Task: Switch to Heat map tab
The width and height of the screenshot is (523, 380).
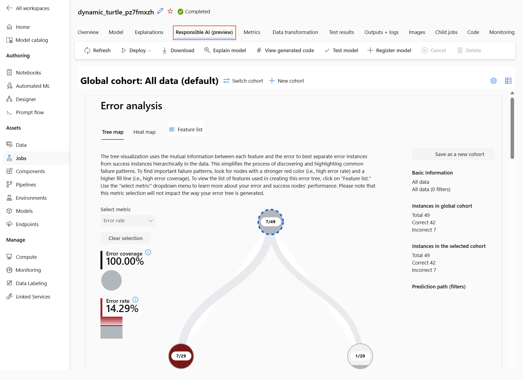Action: coord(144,132)
